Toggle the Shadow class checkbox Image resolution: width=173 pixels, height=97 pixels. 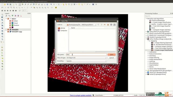pos(10,25)
